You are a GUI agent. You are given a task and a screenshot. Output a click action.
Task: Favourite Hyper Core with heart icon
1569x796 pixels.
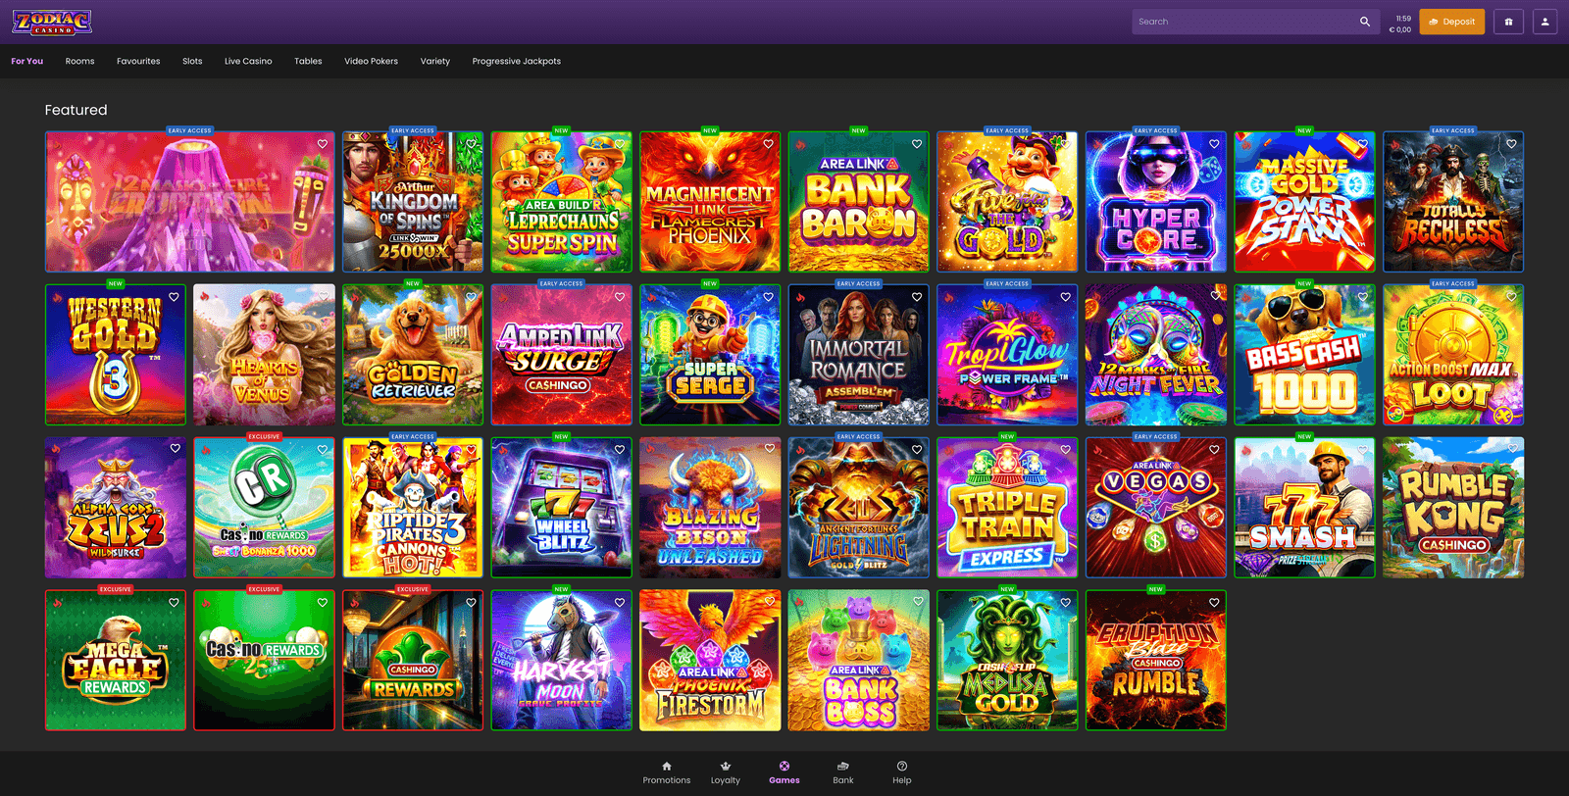tap(1214, 144)
